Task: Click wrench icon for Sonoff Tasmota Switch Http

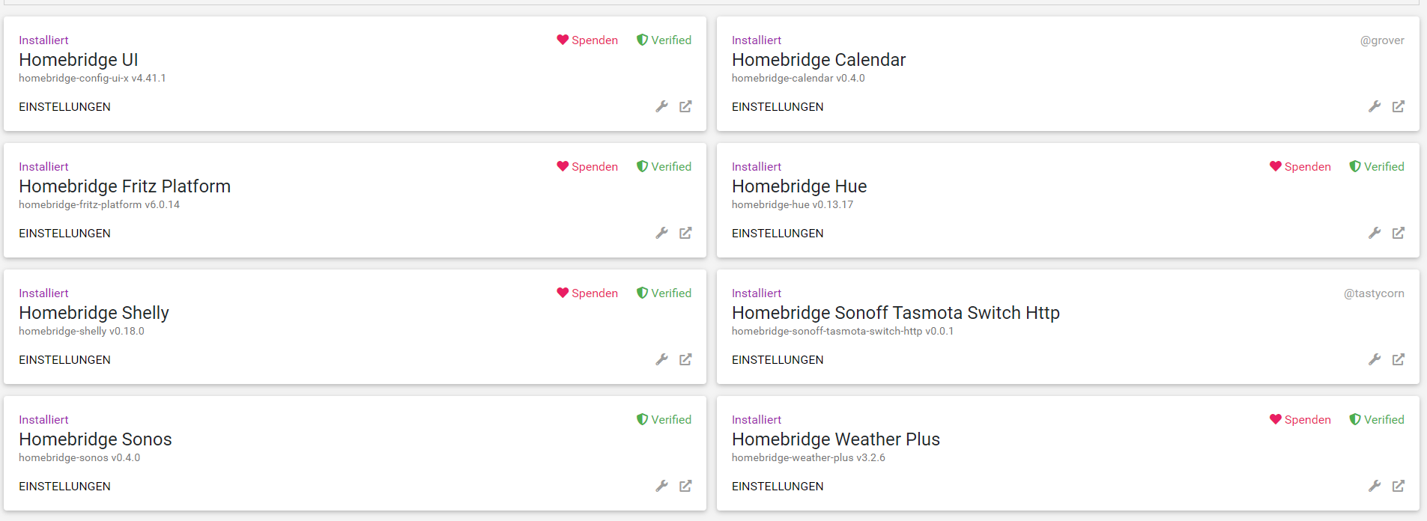Action: pos(1375,359)
